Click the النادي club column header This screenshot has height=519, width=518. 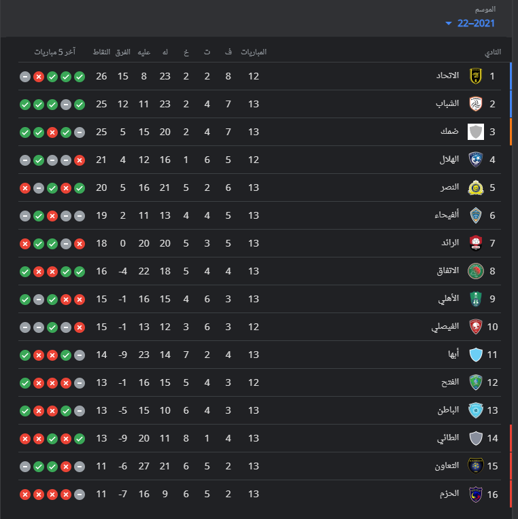pyautogui.click(x=493, y=52)
